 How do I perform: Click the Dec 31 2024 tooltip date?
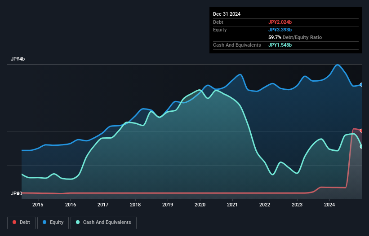pyautogui.click(x=227, y=14)
